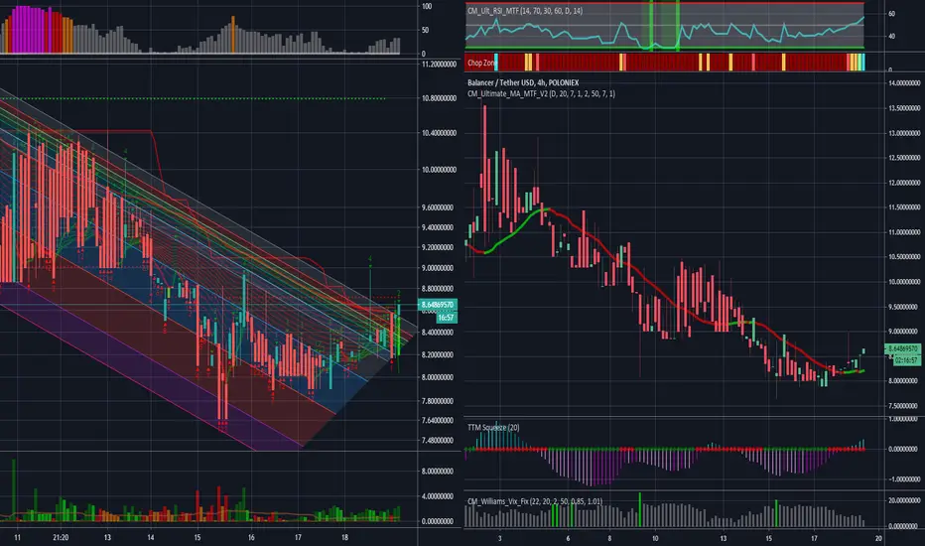This screenshot has width=925, height=546.
Task: Click the 11.20000000 price axis label
Action: point(438,64)
